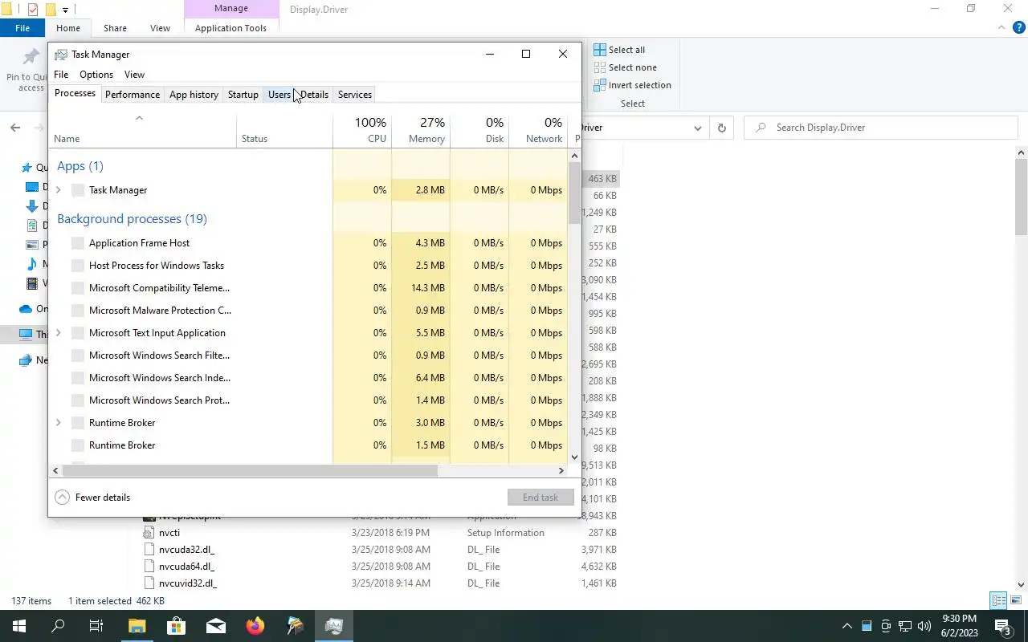Click the Task Manager horizontal scrollbar thumb
This screenshot has height=642, width=1028.
click(250, 470)
